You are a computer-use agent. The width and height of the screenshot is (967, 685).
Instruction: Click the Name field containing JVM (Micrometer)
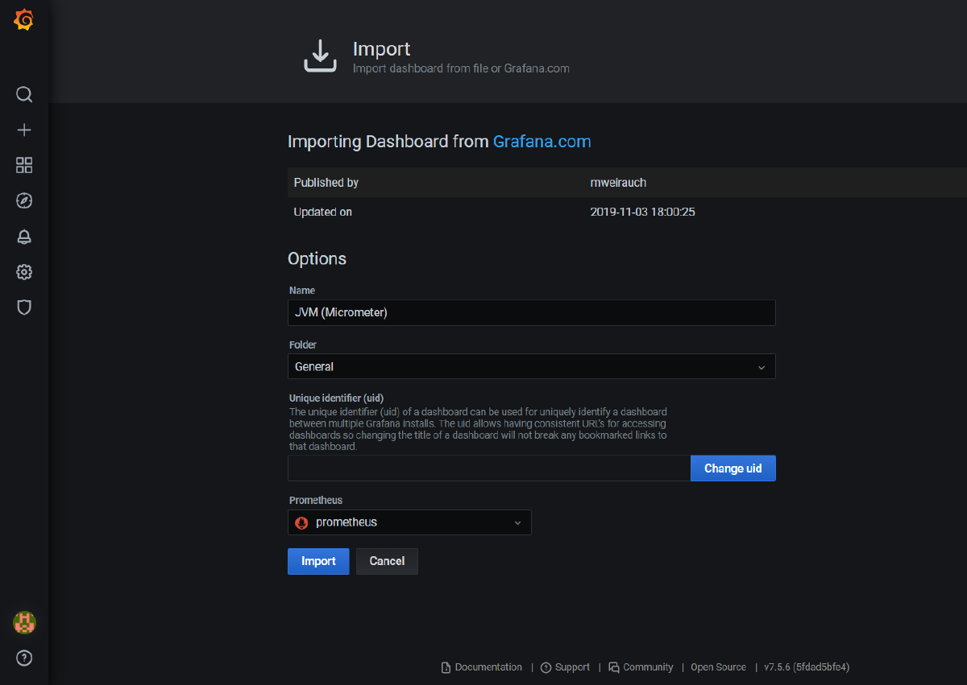(x=531, y=312)
